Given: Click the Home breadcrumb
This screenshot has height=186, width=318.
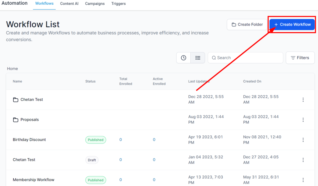Looking at the screenshot, I should coord(12,69).
